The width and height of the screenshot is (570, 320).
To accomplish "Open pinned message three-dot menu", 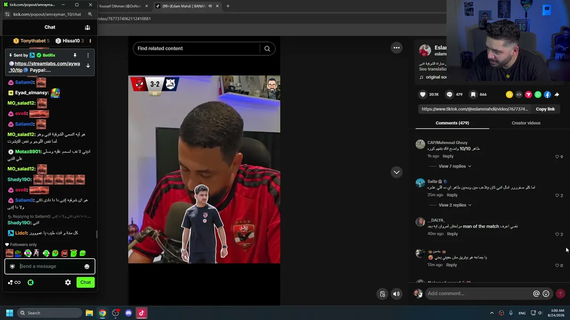I will [88, 55].
